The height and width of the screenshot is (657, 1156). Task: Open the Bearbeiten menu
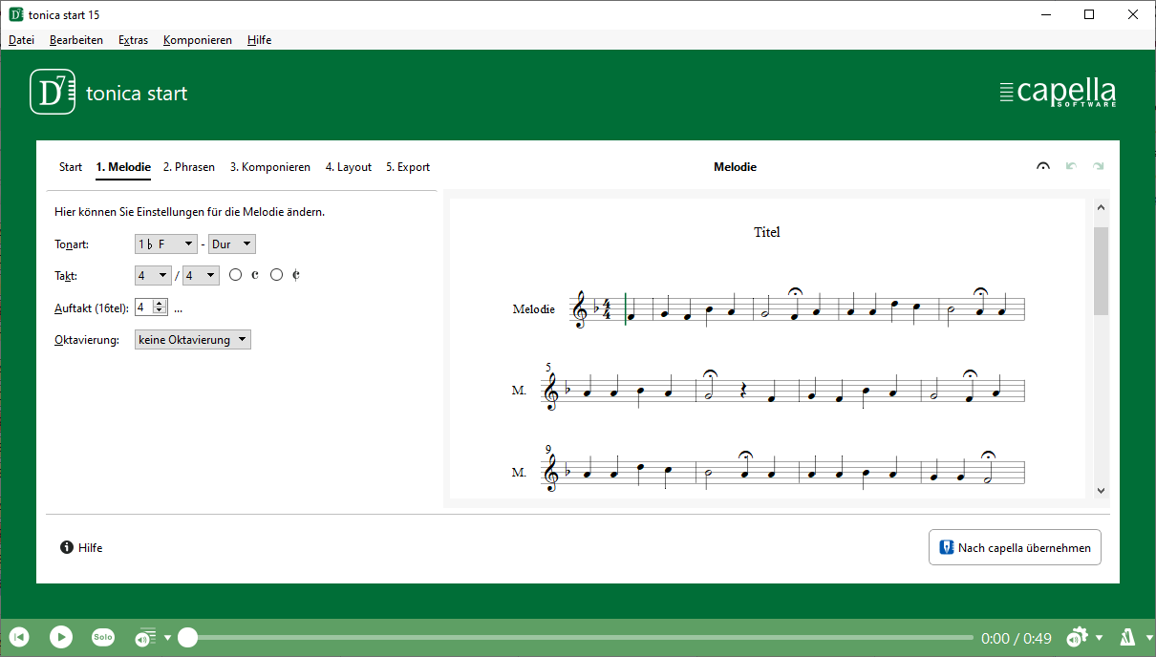pyautogui.click(x=76, y=40)
